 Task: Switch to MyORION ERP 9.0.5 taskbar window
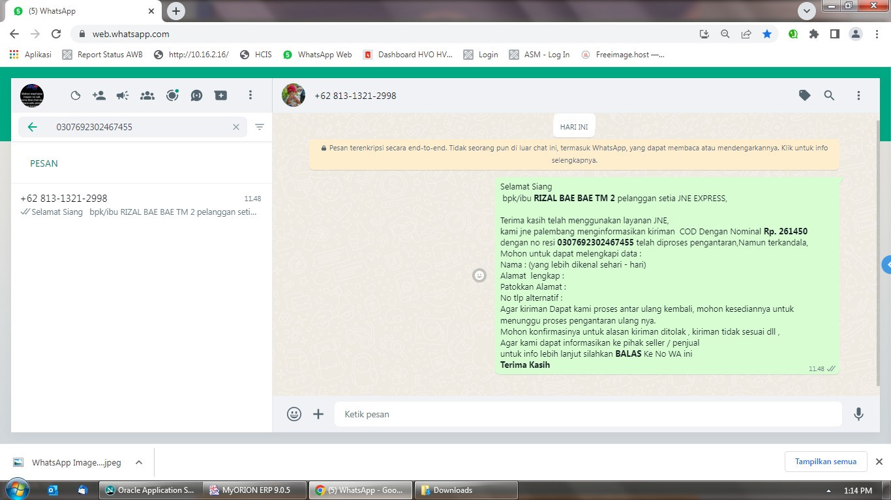254,490
